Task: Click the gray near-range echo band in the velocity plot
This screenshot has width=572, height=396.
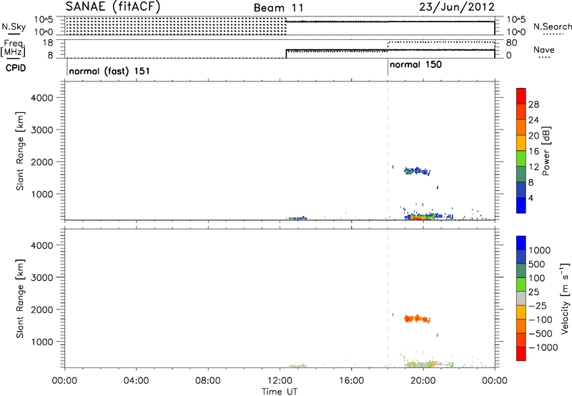Action: click(x=423, y=364)
